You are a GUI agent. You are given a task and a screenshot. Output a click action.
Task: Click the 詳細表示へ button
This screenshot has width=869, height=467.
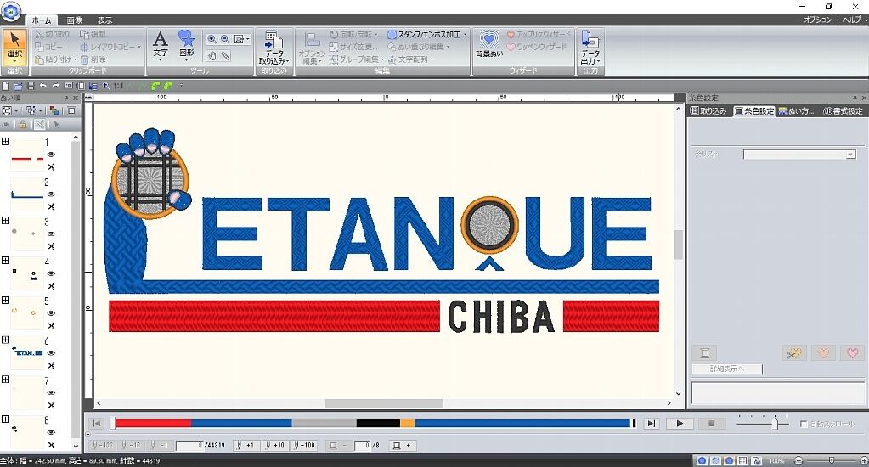tap(726, 369)
